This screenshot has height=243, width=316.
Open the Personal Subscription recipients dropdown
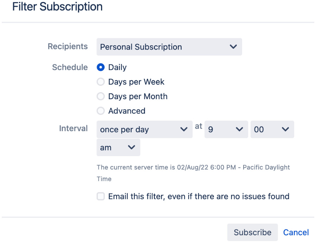158,47
